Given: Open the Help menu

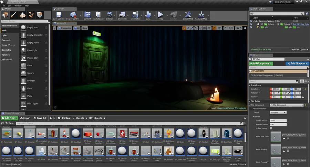Looking at the screenshot, I should tap(27, 6).
